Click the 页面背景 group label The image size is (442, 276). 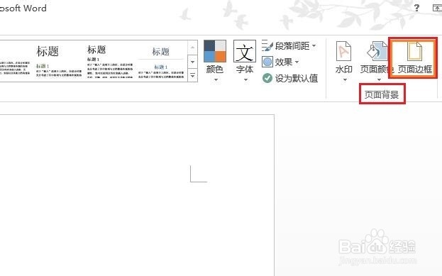pyautogui.click(x=382, y=94)
